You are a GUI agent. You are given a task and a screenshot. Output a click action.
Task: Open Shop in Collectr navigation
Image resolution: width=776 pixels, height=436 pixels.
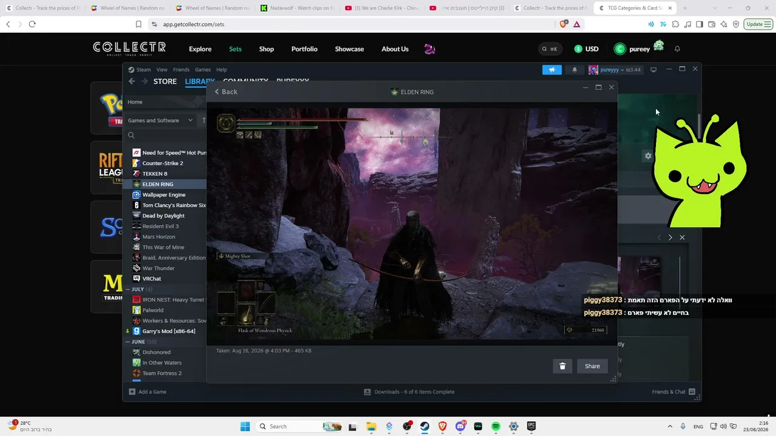267,49
